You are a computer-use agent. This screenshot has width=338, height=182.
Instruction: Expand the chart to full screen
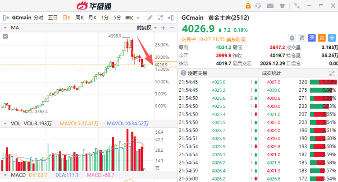click(x=160, y=18)
